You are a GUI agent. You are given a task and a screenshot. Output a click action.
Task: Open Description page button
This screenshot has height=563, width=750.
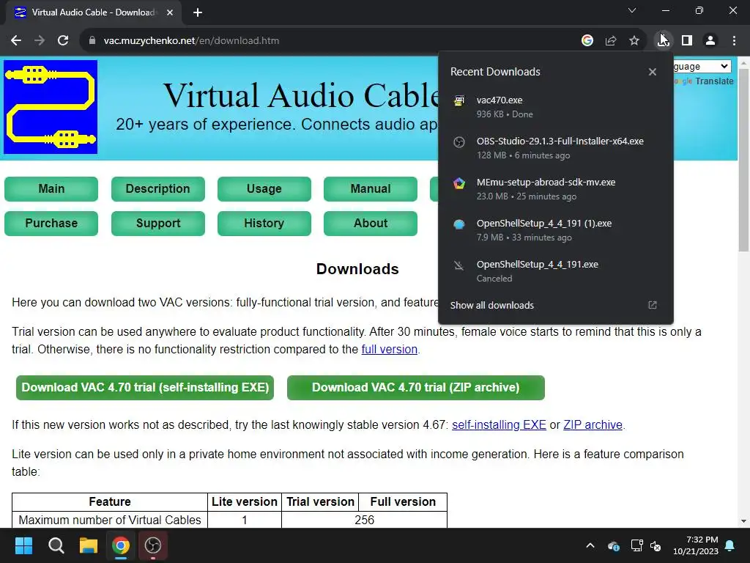click(x=158, y=189)
